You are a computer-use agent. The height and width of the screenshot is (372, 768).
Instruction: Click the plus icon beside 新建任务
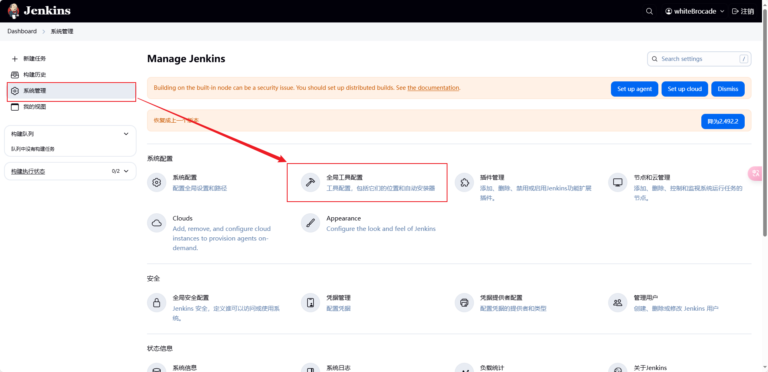point(15,59)
